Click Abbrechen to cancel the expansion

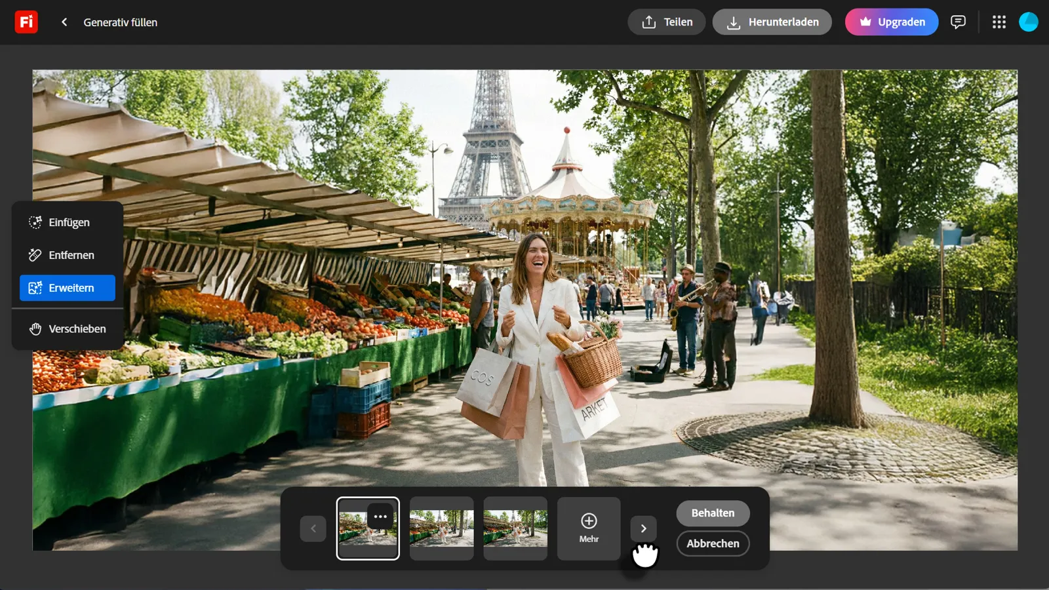pos(713,543)
